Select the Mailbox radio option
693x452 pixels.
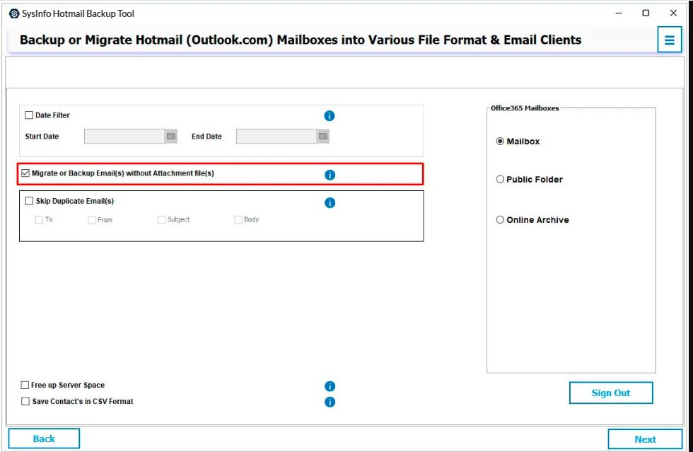click(500, 141)
